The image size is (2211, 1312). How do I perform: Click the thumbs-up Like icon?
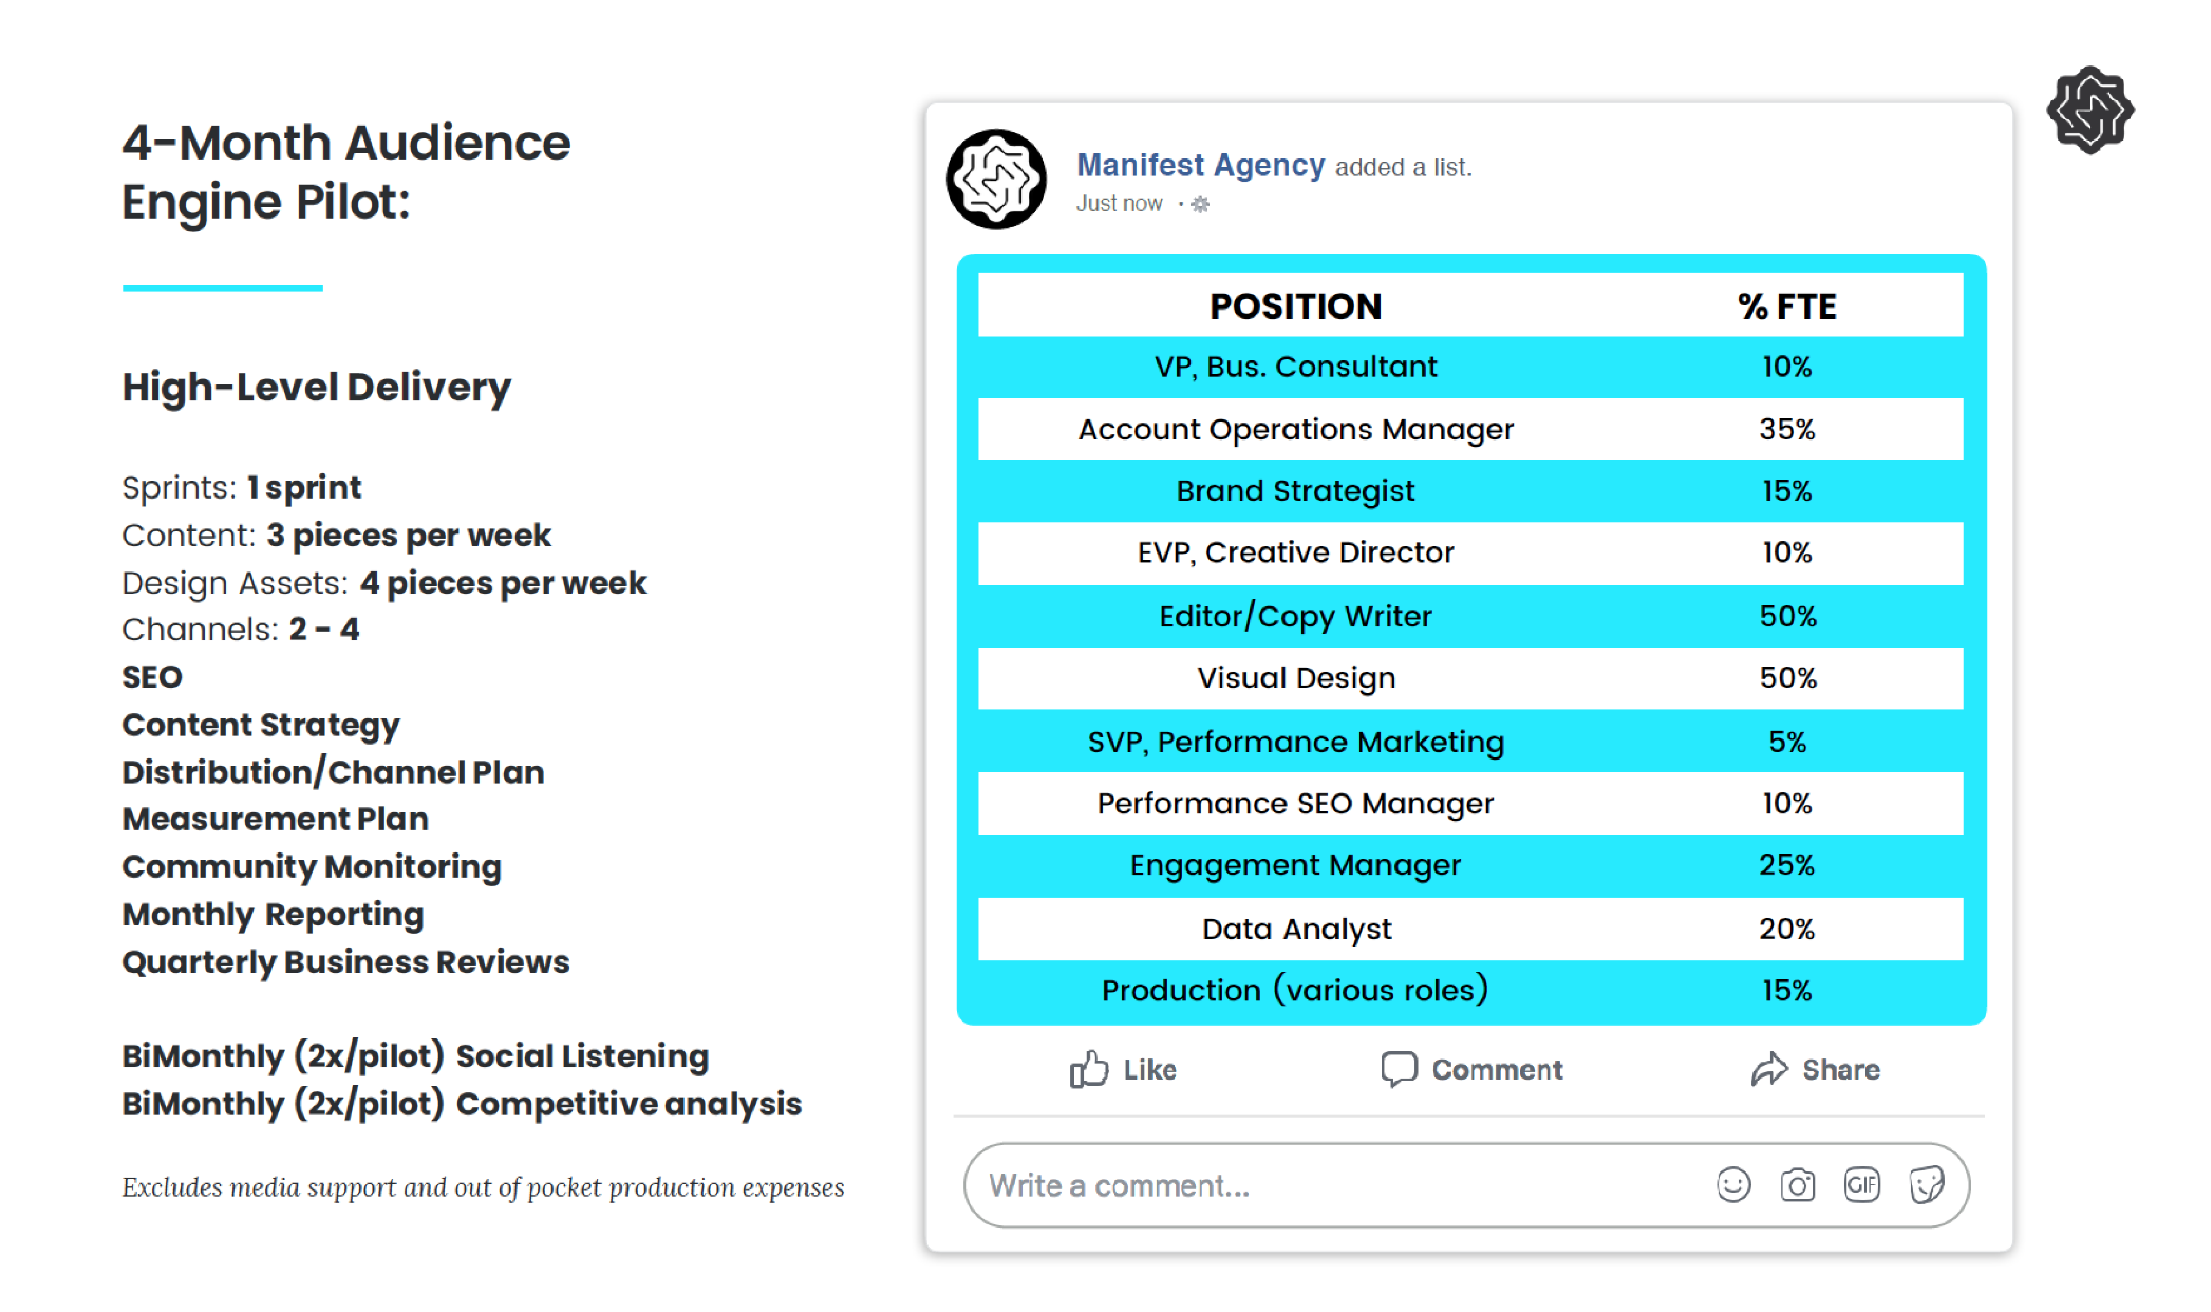1088,1070
